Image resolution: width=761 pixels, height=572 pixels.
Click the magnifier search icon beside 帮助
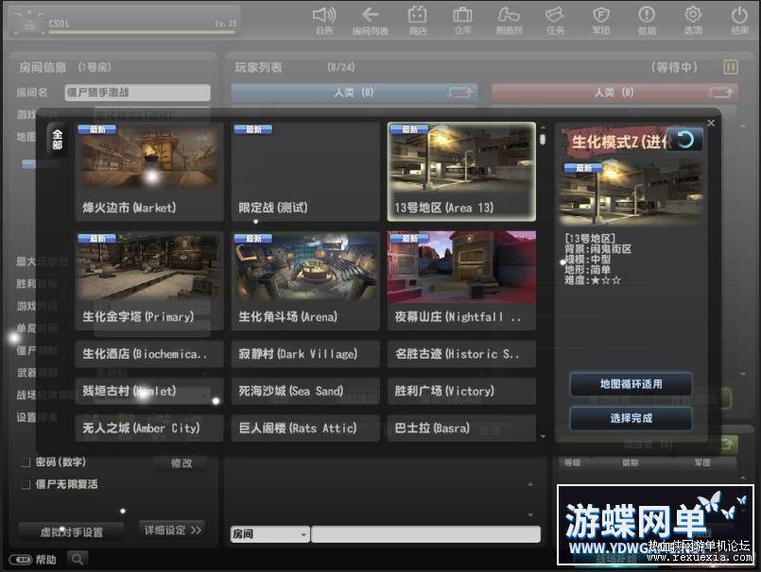pos(78,560)
